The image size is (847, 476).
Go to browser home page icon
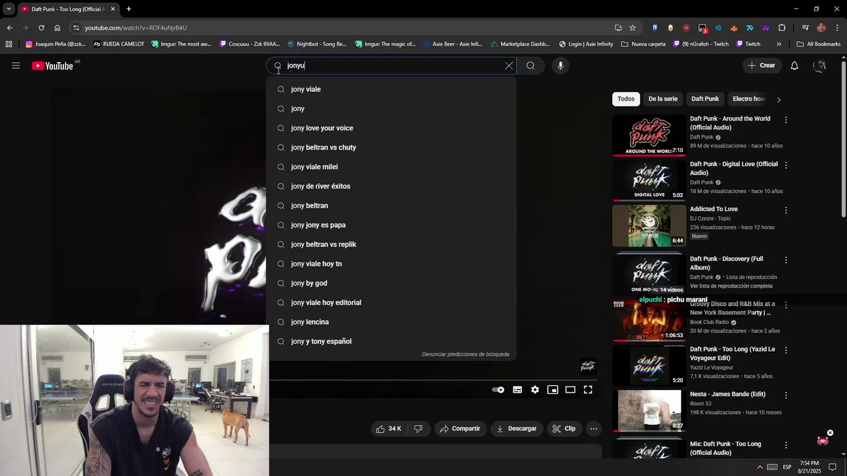(58, 28)
